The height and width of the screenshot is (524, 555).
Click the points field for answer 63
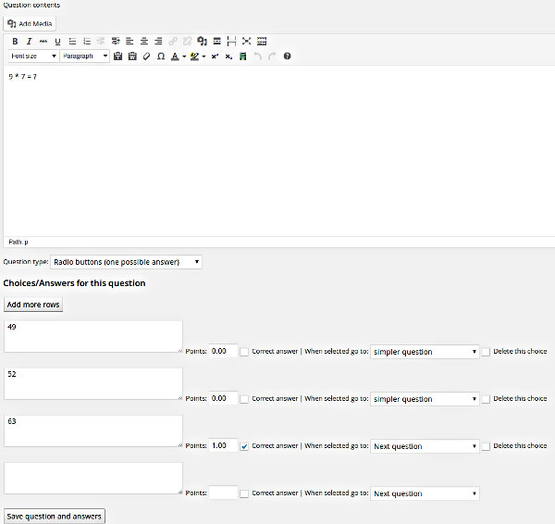pyautogui.click(x=223, y=445)
